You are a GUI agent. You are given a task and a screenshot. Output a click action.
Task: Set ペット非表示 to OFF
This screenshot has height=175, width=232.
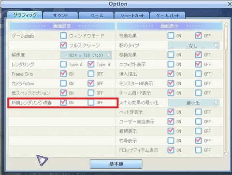(198, 112)
